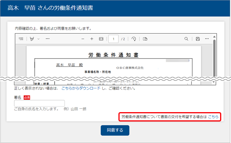
Task: Expand the highlighter tool dropdown arrow
Action: (x=39, y=39)
